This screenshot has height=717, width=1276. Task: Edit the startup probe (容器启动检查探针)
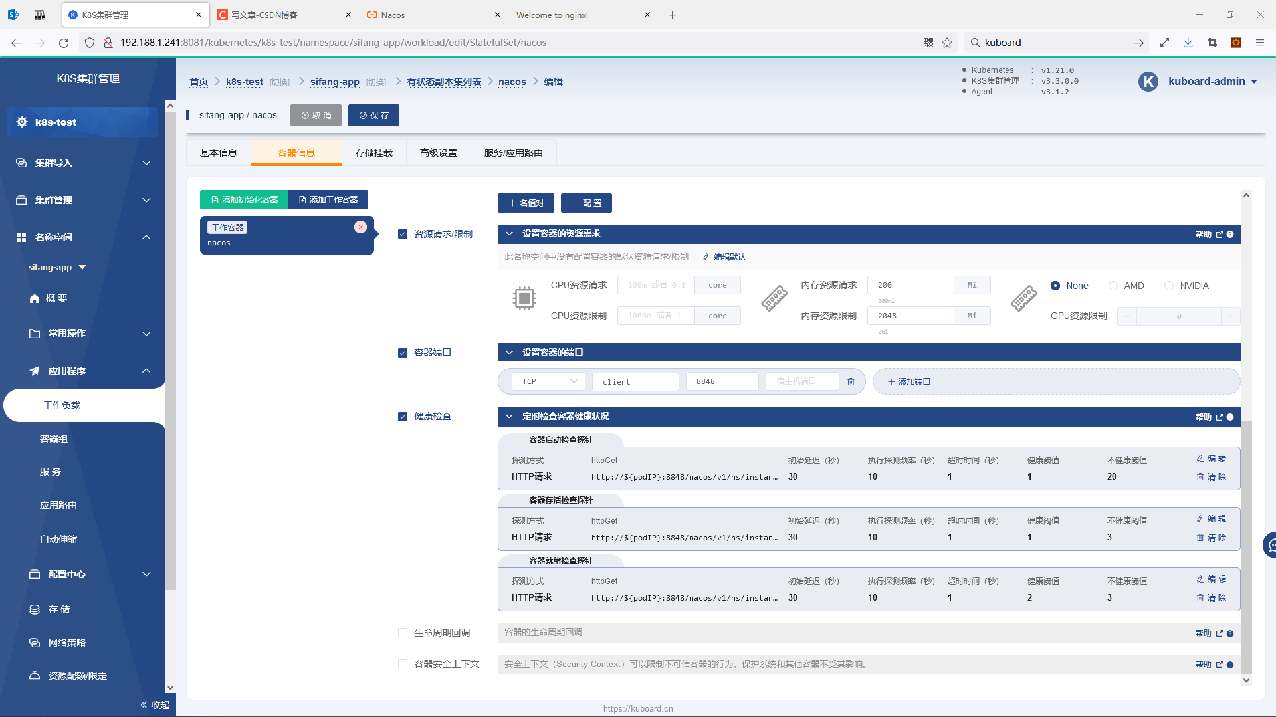[x=1212, y=459]
